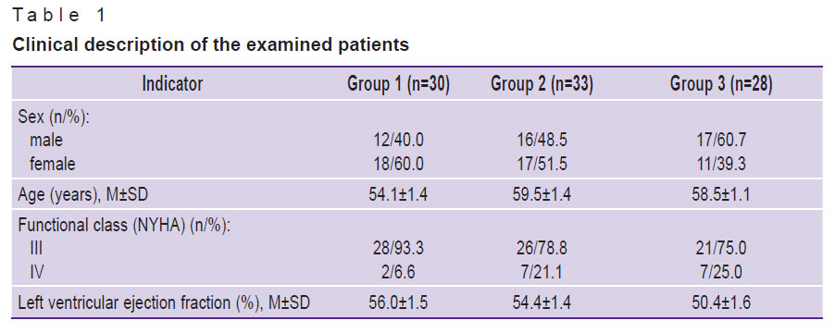835x333 pixels.
Task: Click the 'Group 2 (n=33)' header
Action: [x=542, y=84]
